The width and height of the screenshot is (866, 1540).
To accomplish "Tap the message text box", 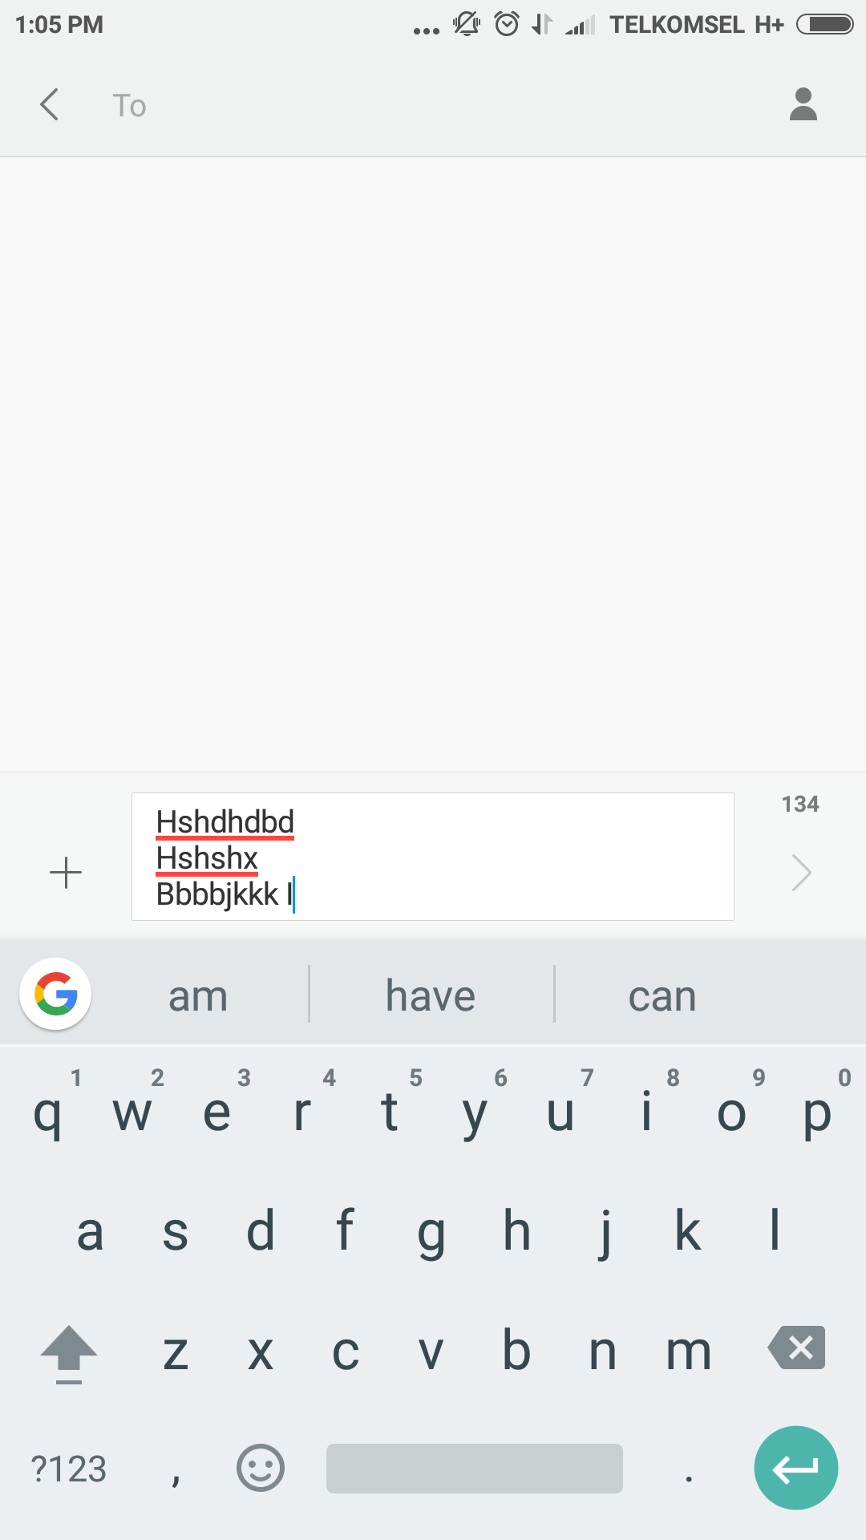I will 433,857.
